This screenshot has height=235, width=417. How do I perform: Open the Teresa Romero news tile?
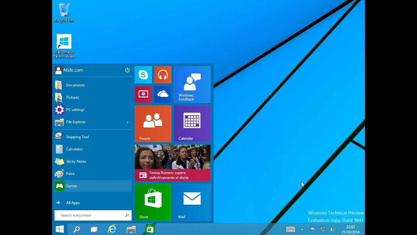[172, 163]
